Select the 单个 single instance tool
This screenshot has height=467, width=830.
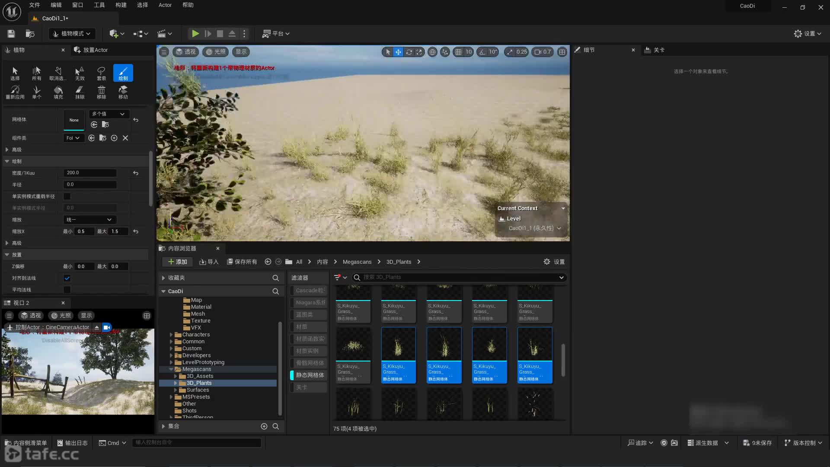pyautogui.click(x=36, y=92)
